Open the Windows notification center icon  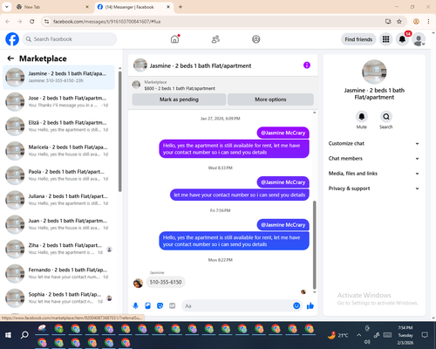pos(425,335)
